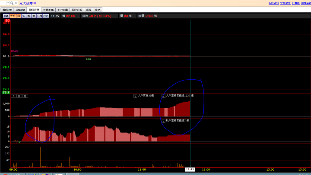Click the 分價 toolbar button
The width and height of the screenshot is (311, 175).
tap(39, 16)
